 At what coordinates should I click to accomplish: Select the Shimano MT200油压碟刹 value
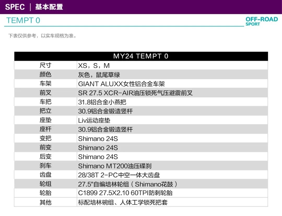[x=115, y=166]
